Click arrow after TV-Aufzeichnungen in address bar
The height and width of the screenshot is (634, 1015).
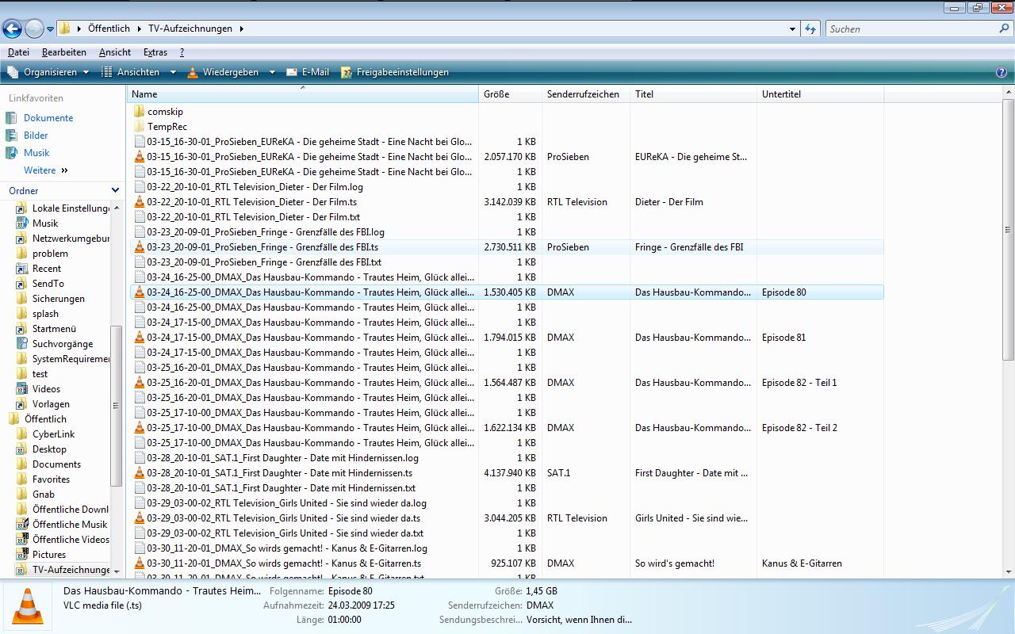point(241,29)
